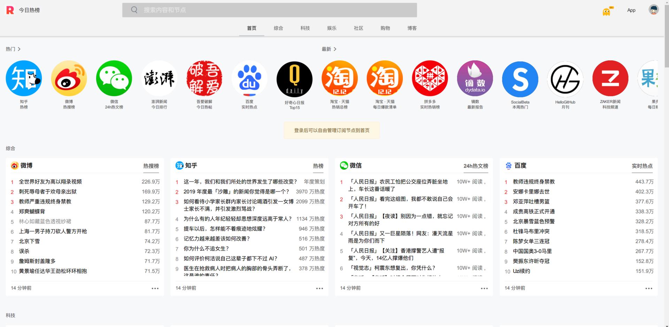
Task: Switch to the 娱乐 tab
Action: (x=331, y=28)
